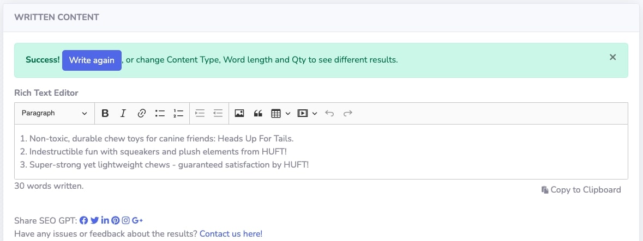
Task: Apply block quote formatting
Action: point(258,113)
